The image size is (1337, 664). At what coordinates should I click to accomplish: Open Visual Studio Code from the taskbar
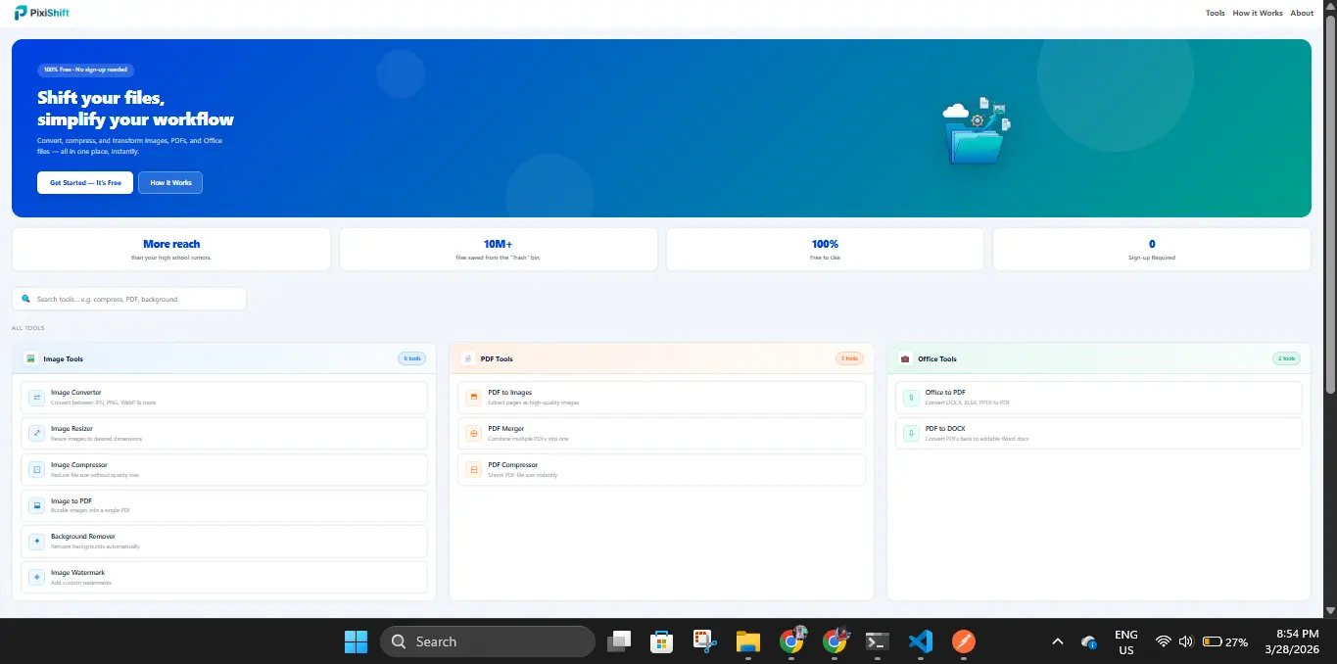[921, 641]
